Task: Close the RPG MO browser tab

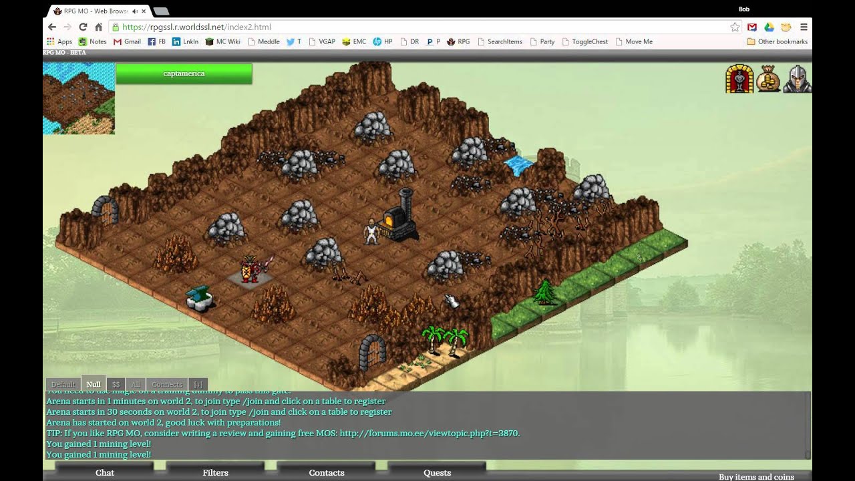Action: [144, 11]
